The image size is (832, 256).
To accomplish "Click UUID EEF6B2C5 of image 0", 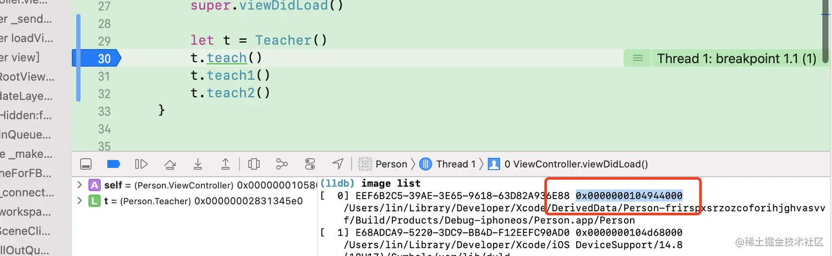I will point(463,195).
